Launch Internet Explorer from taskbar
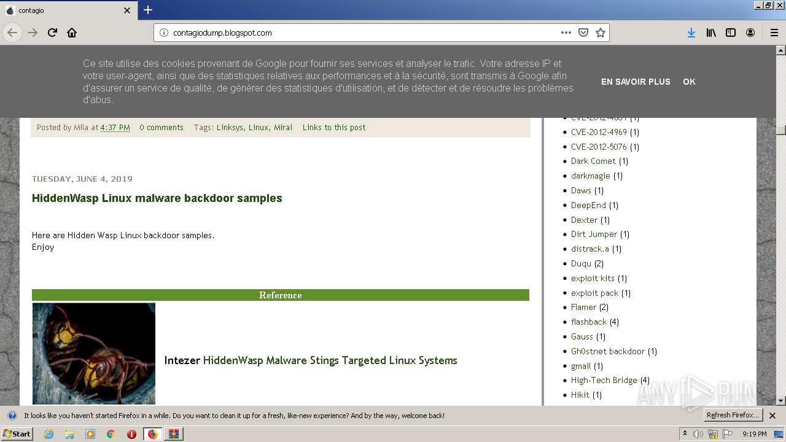The width and height of the screenshot is (786, 442). pyautogui.click(x=49, y=434)
